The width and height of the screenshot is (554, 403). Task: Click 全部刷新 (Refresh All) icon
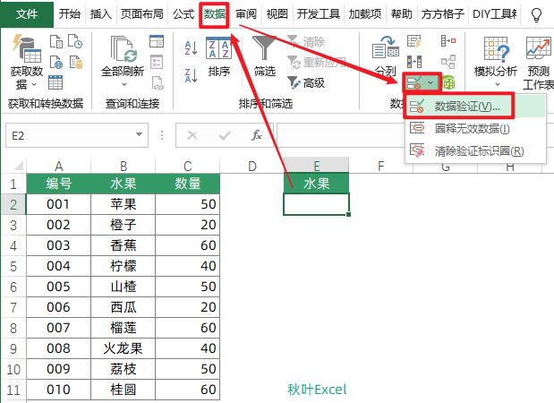[x=124, y=48]
